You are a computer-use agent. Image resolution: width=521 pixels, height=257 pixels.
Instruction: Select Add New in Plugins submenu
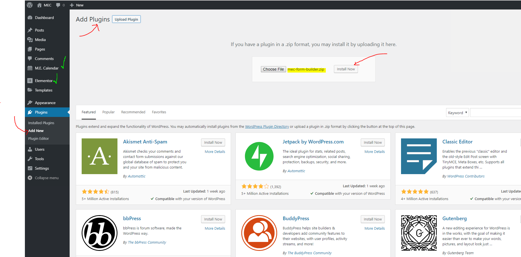coord(36,131)
